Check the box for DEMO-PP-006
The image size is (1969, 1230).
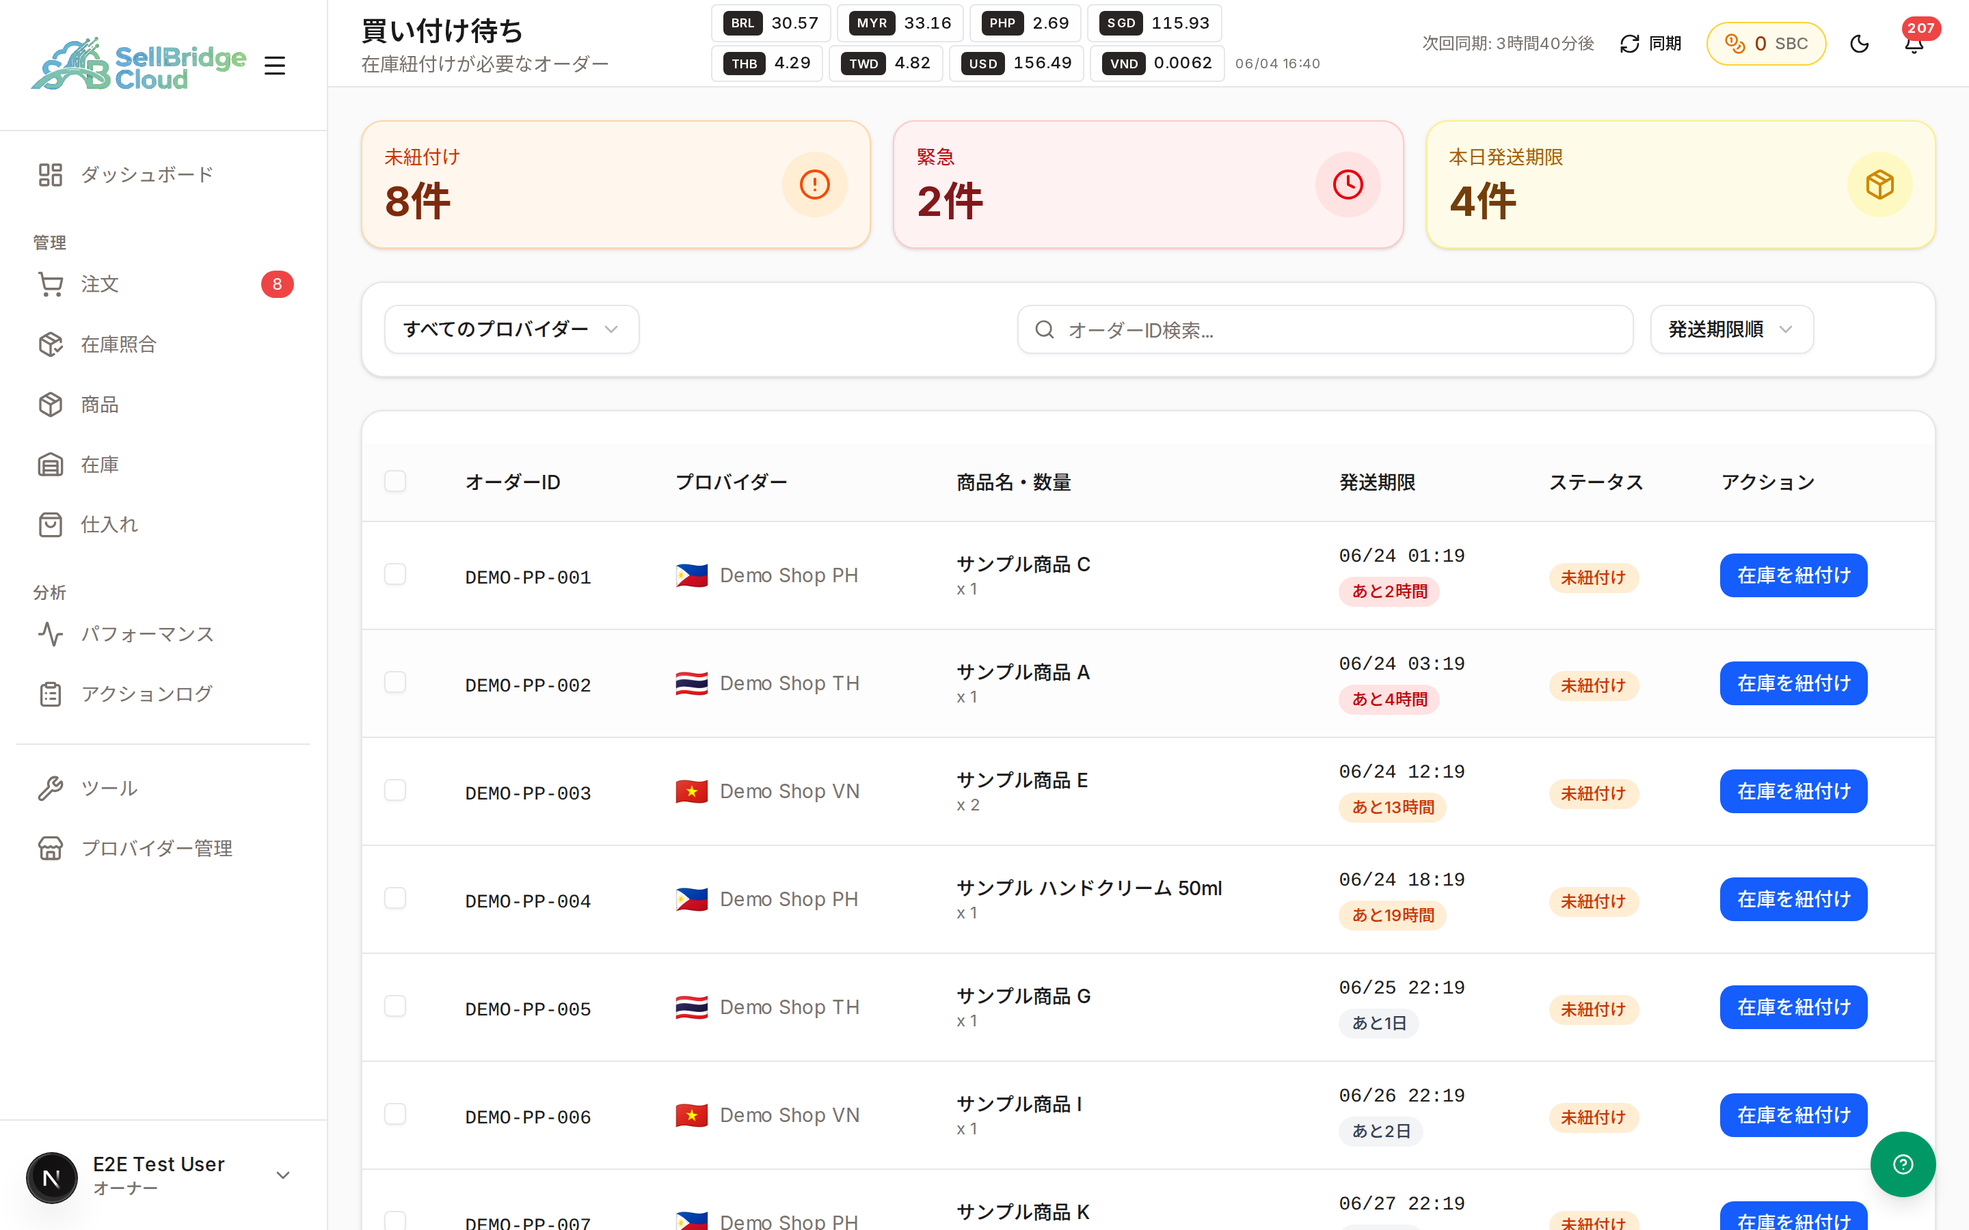[x=395, y=1114]
